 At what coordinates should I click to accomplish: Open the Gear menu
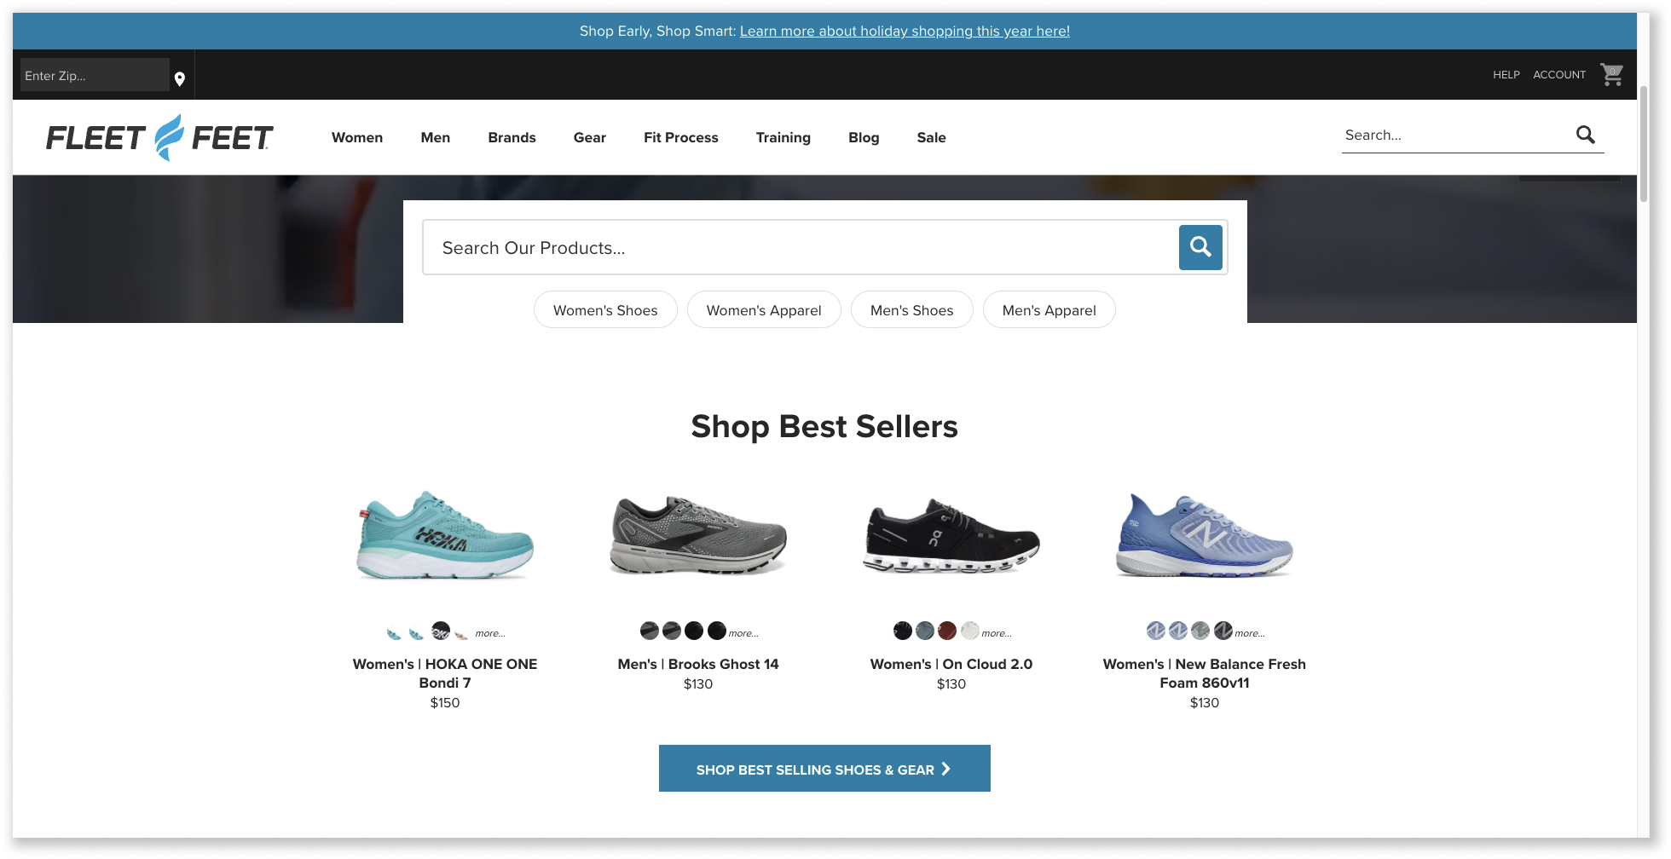pos(590,137)
